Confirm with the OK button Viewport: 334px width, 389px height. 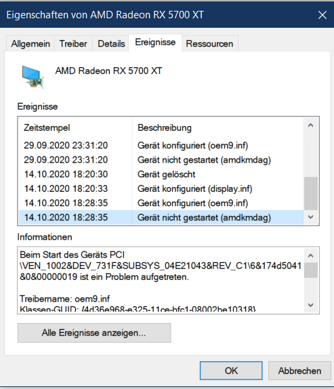tap(231, 371)
